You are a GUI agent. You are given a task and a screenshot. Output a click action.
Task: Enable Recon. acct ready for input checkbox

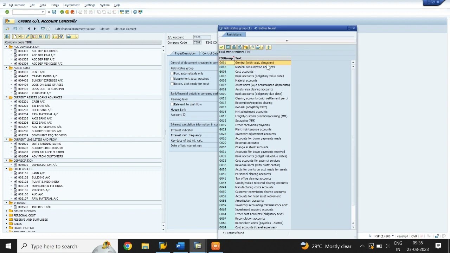[x=172, y=84]
